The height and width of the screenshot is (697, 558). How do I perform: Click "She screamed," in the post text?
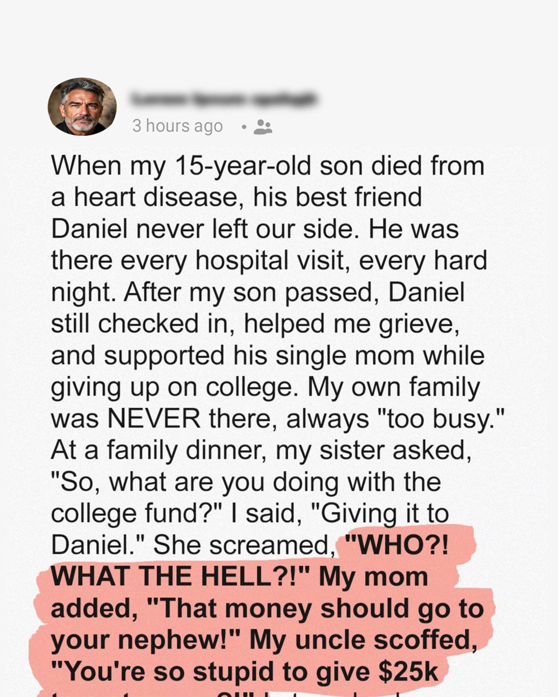[x=244, y=545]
